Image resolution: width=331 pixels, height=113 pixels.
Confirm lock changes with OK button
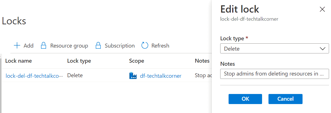point(245,99)
